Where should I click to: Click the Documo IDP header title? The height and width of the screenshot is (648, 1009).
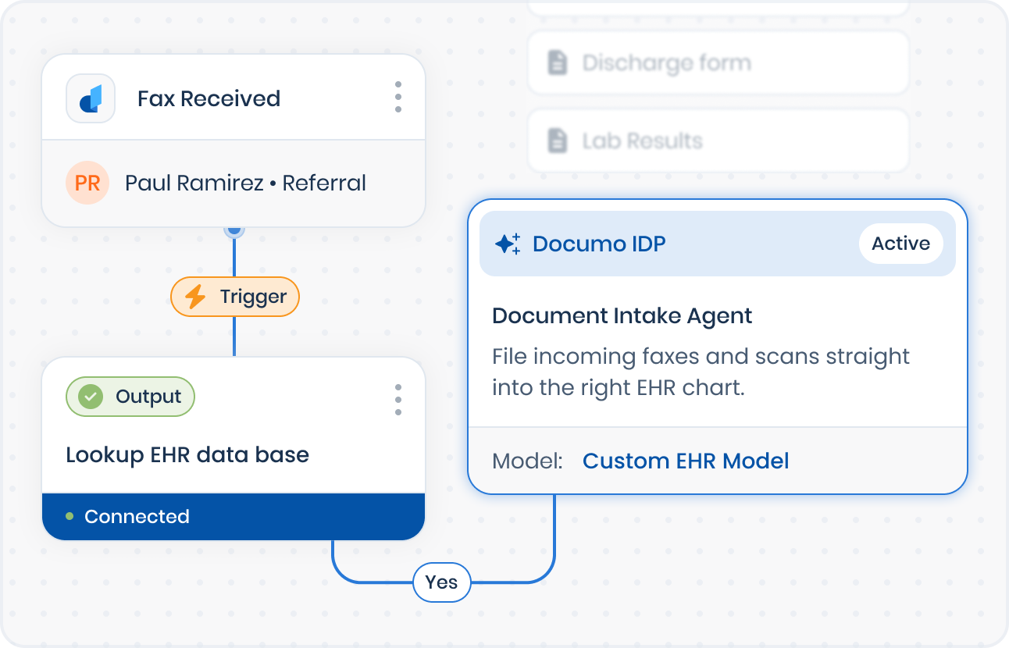pos(599,244)
